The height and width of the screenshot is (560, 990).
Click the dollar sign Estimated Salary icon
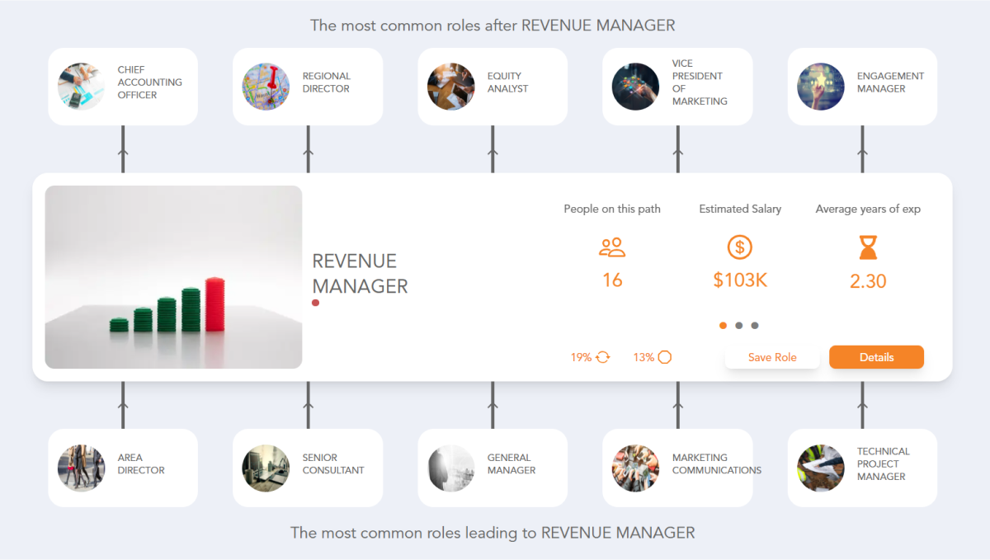point(740,247)
